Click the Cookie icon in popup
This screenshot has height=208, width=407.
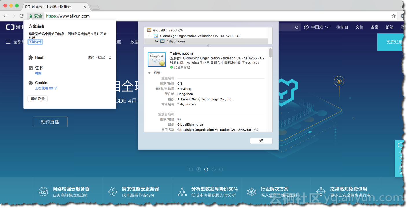pos(31,83)
